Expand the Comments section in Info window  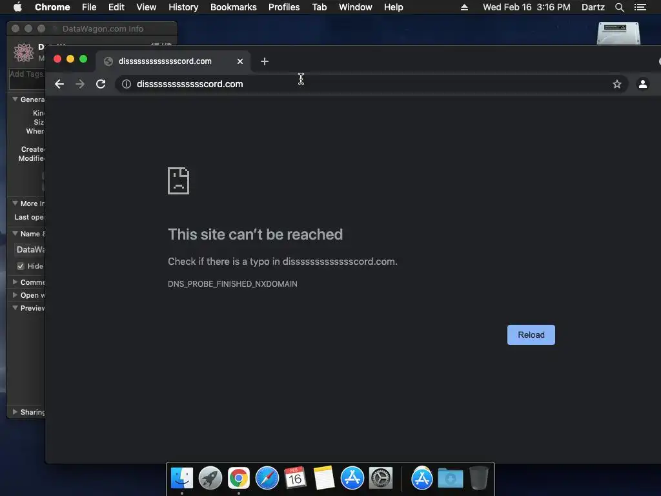tap(15, 282)
